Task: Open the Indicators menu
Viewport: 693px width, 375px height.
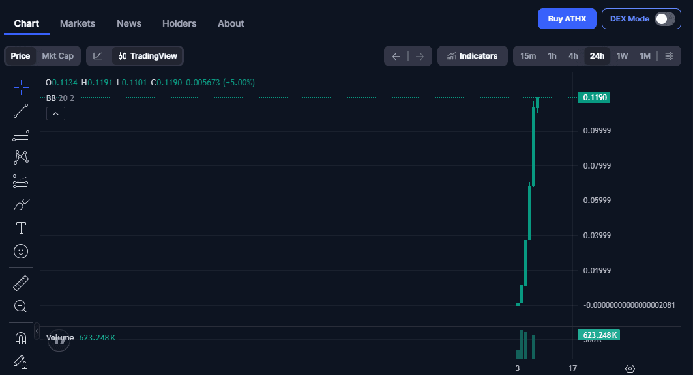Action: 473,56
